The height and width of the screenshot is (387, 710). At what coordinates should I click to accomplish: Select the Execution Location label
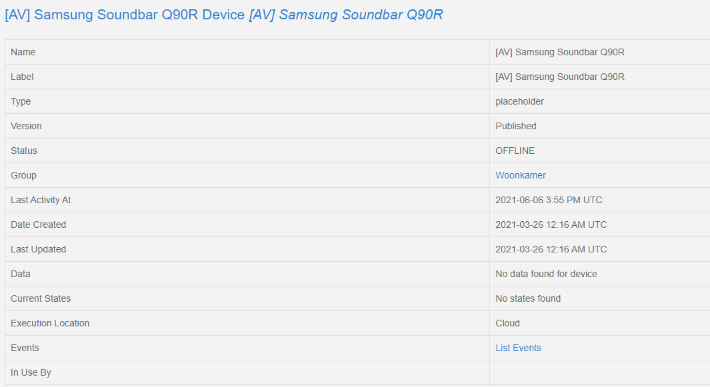click(50, 323)
